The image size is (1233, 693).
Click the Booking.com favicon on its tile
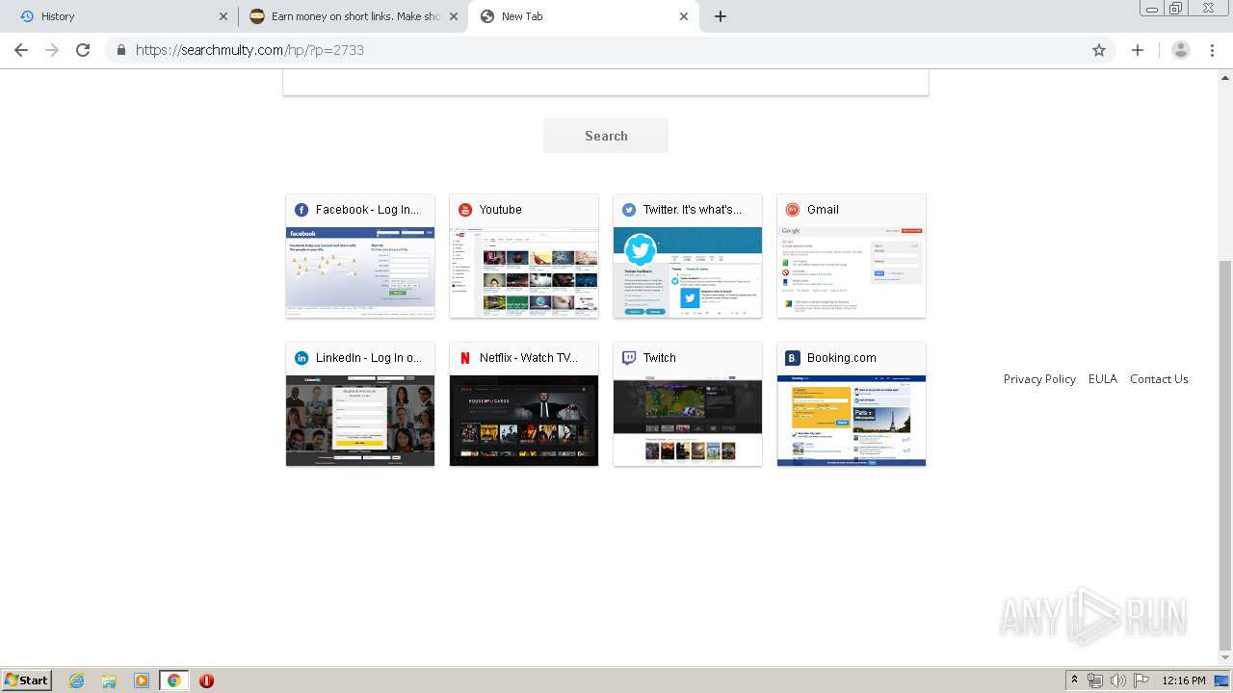[x=793, y=358]
